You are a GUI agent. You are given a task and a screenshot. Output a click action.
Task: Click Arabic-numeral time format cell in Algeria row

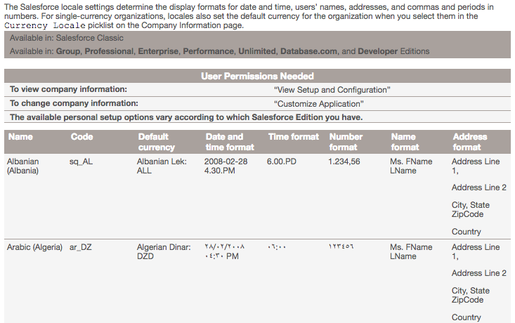coord(277,247)
